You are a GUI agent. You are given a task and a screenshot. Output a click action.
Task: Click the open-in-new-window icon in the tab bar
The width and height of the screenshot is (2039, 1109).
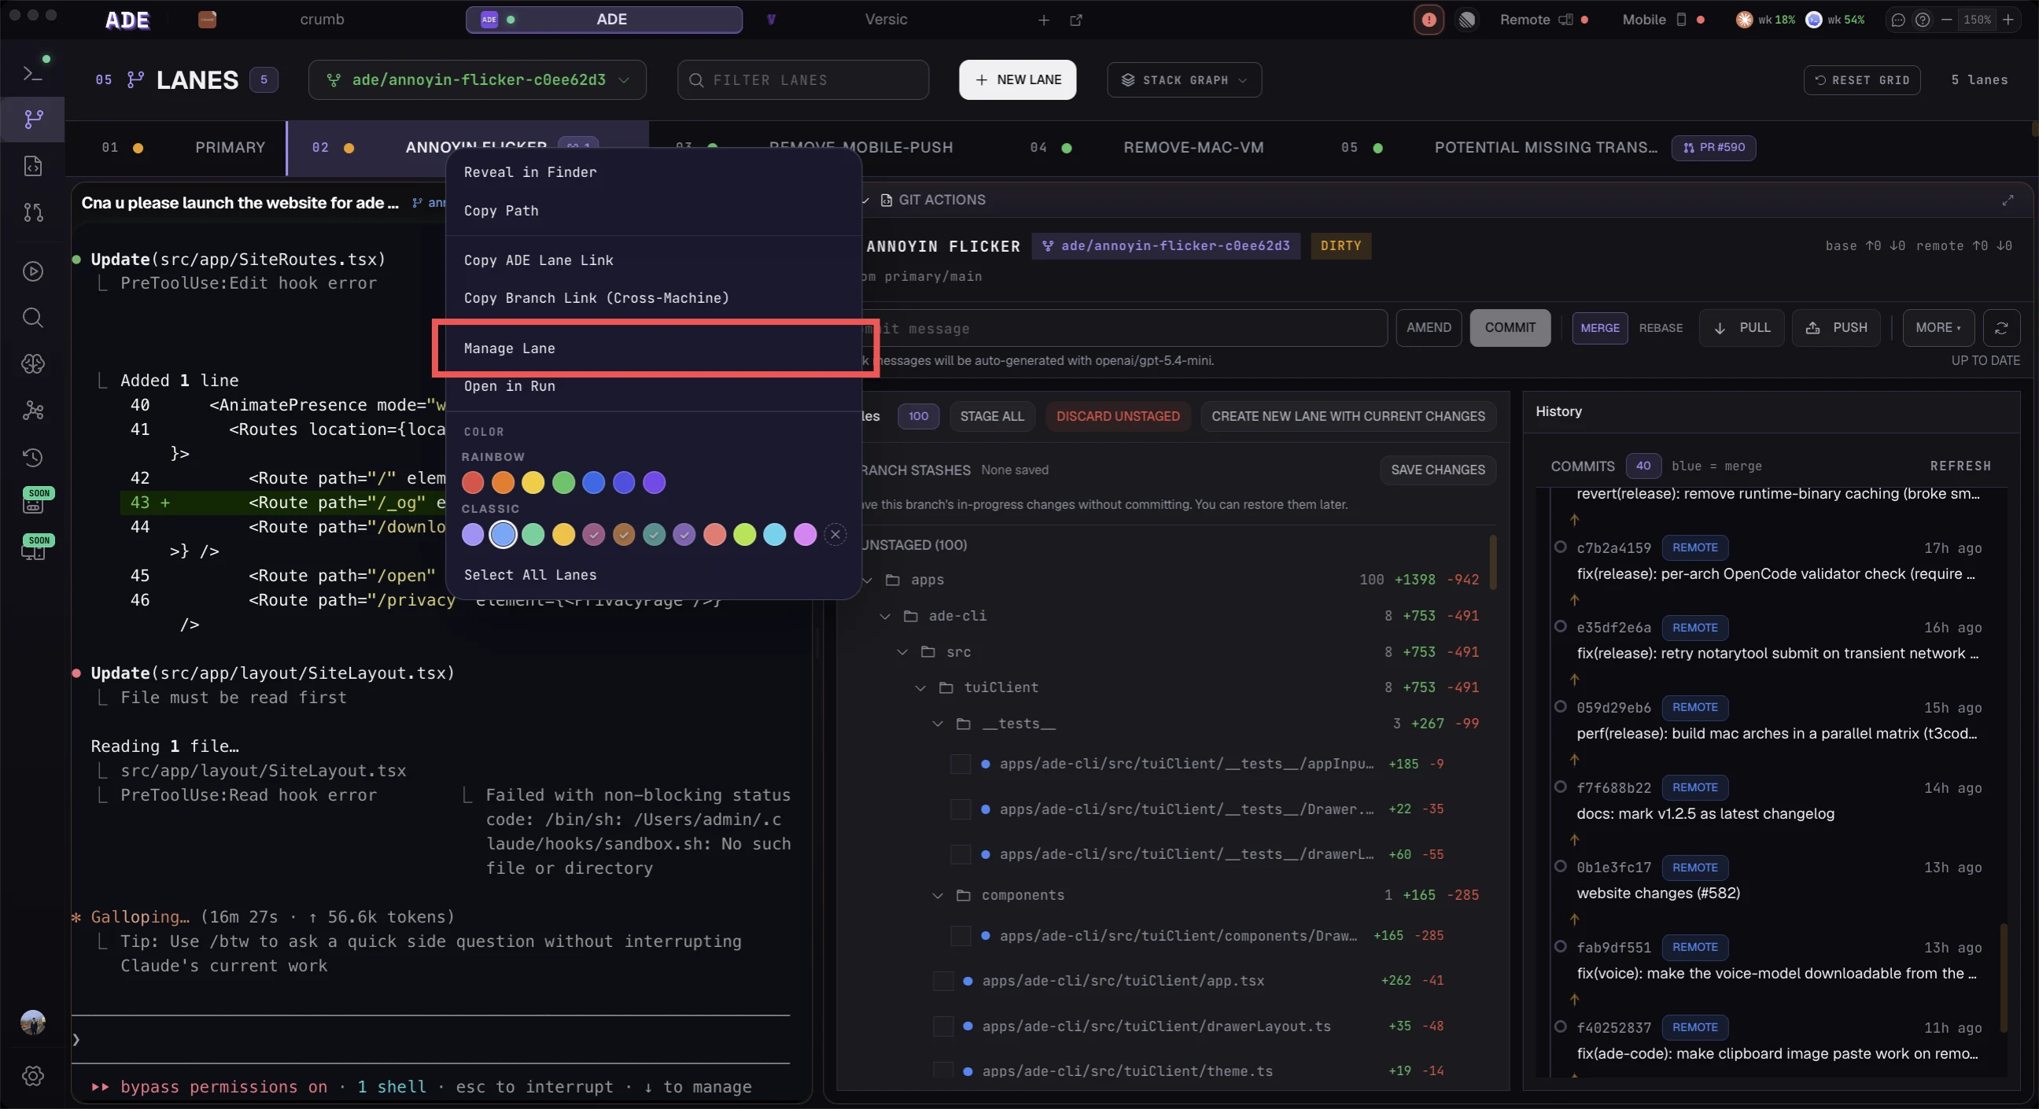1075,20
